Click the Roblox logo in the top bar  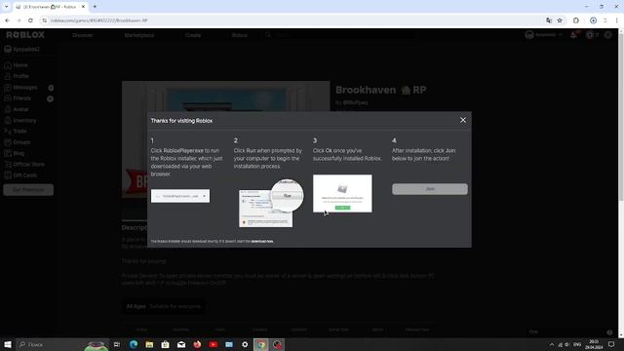pos(25,35)
